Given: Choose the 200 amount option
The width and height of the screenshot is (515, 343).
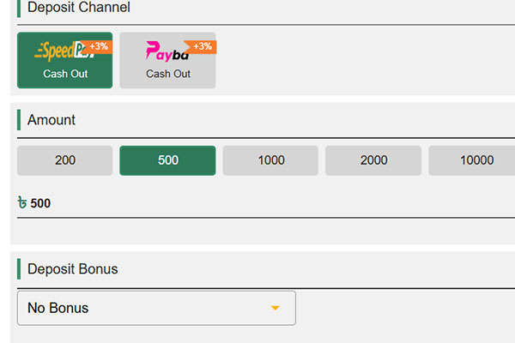Looking at the screenshot, I should [x=64, y=160].
